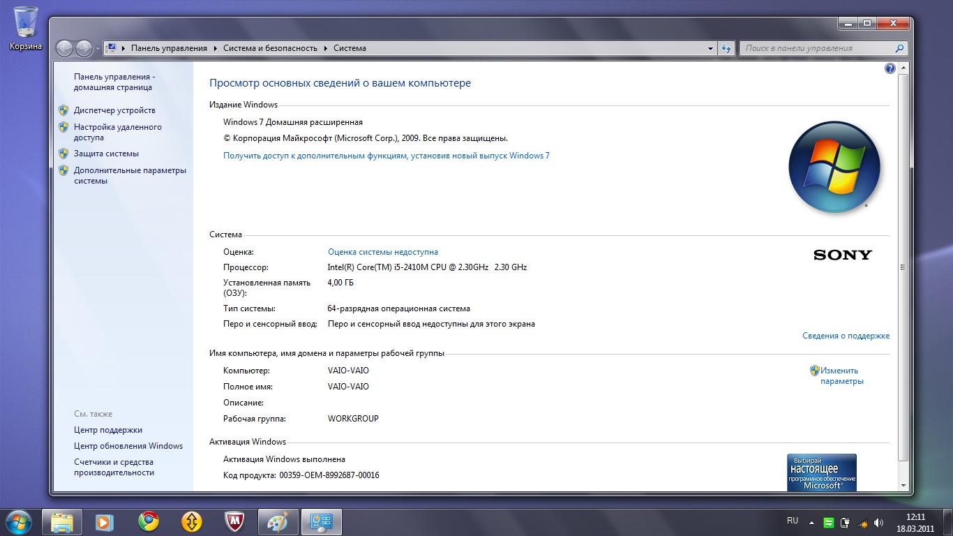Click the magnifier icon in search box
Viewport: 953px width, 536px height.
point(900,48)
